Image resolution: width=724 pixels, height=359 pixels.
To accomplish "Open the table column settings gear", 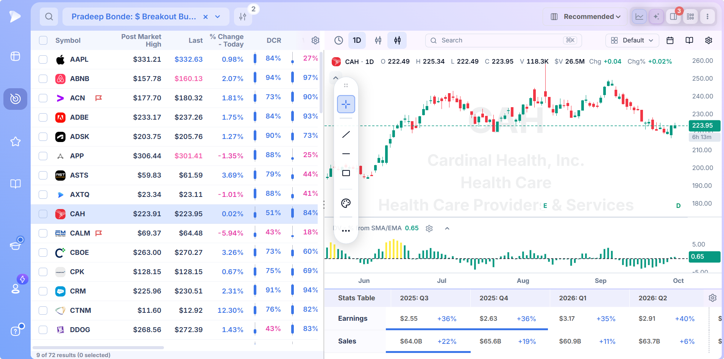I will pyautogui.click(x=315, y=40).
